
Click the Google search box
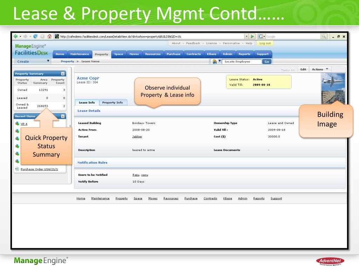click(293, 36)
